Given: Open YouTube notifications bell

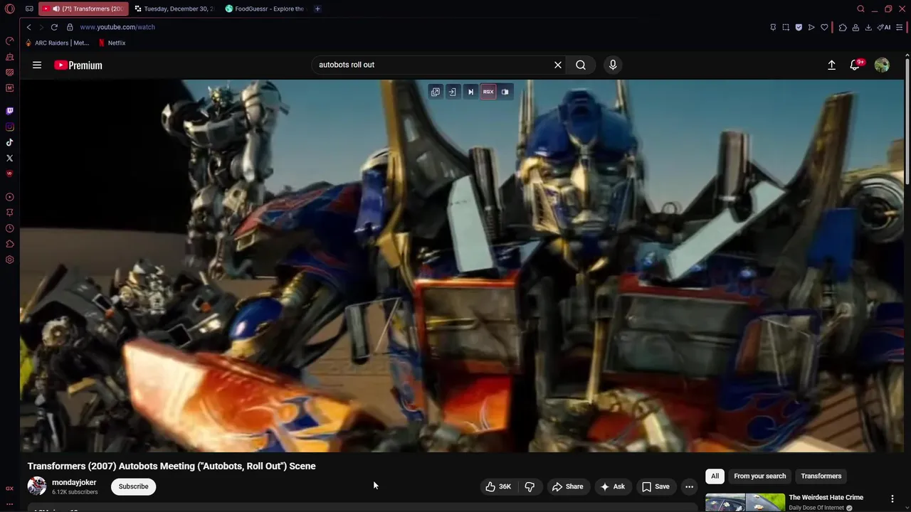Looking at the screenshot, I should click(855, 65).
